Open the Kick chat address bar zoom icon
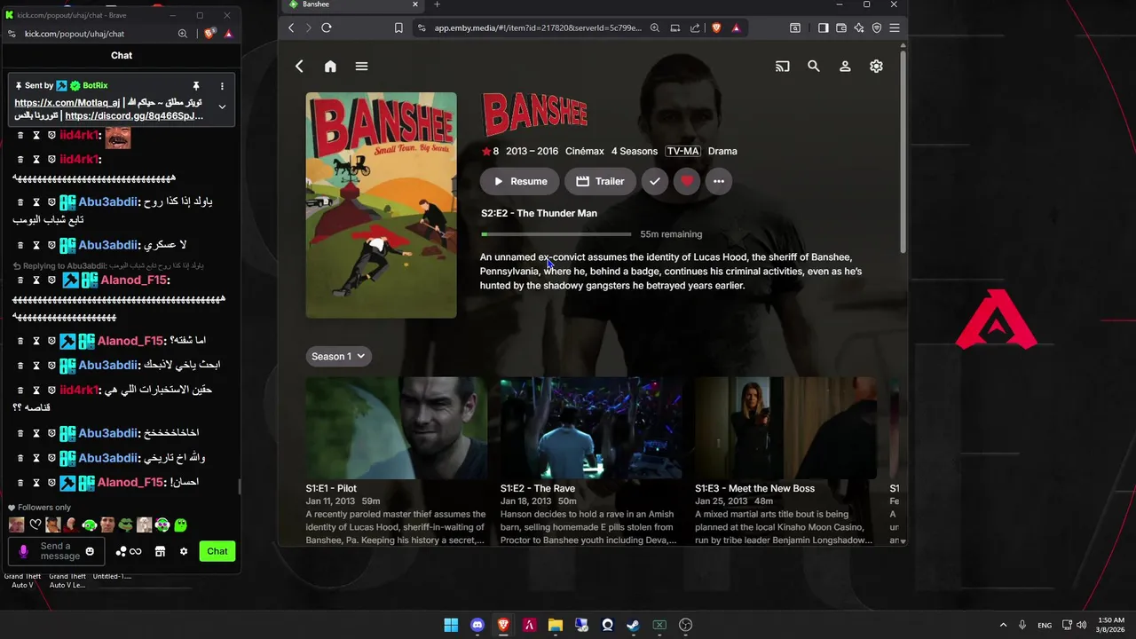 183,34
